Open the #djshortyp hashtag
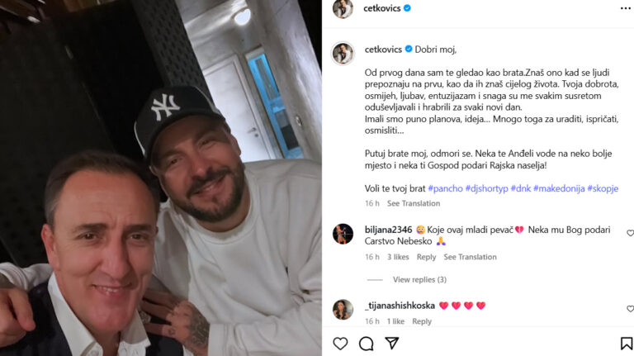634x356 pixels. point(487,188)
